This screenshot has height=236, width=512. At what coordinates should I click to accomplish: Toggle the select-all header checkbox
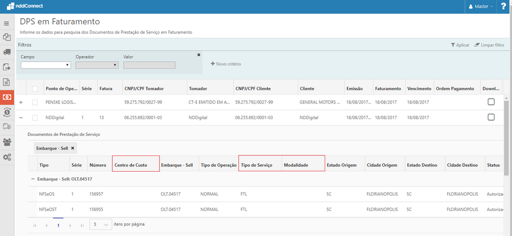pos(35,89)
